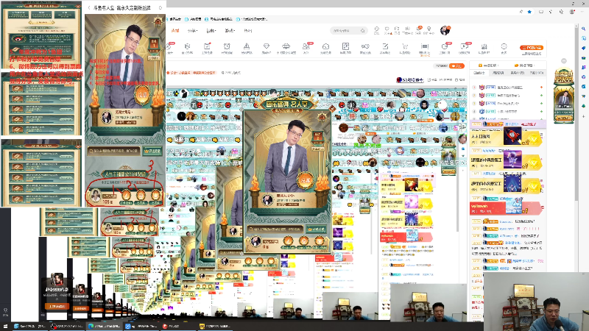589x331 pixels.
Task: Click the first-ranked user row in ranking list
Action: pyautogui.click(x=507, y=87)
